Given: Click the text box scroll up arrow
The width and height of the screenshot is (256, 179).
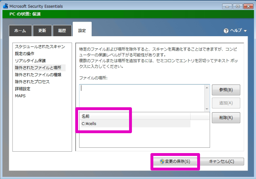Looking at the screenshot, I should coord(207,88).
